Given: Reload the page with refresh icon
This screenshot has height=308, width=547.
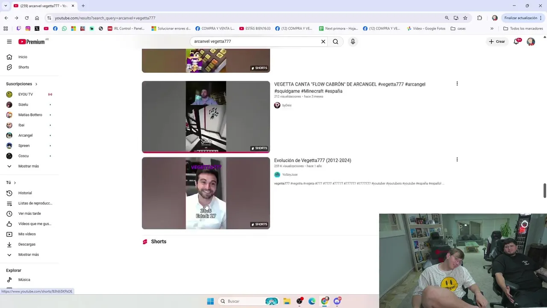Looking at the screenshot, I should [26, 18].
